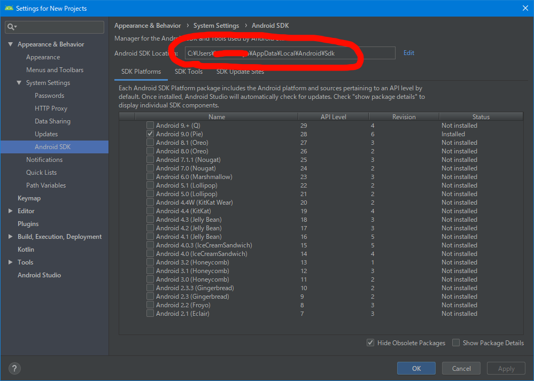This screenshot has width=534, height=381.
Task: Click the settings search field
Action: [x=55, y=27]
